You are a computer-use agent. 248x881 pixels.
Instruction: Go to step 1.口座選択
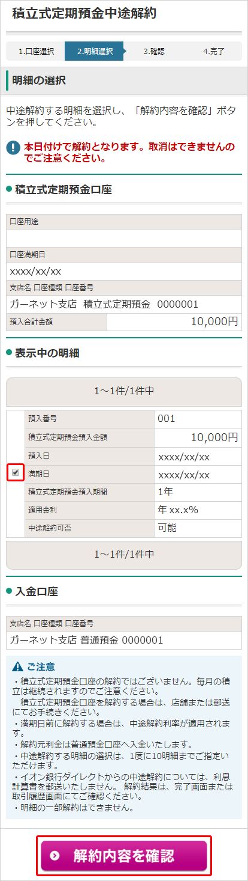[35, 51]
